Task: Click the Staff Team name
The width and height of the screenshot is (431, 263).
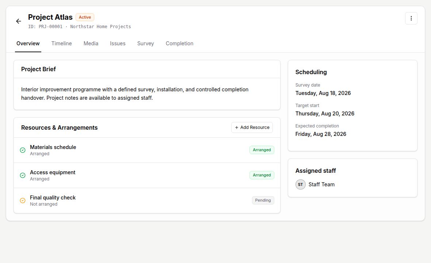Action: (321, 184)
